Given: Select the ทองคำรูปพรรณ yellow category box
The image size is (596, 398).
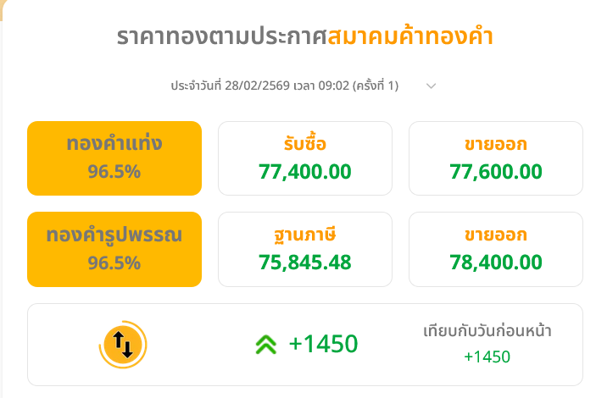Looking at the screenshot, I should coord(114,249).
